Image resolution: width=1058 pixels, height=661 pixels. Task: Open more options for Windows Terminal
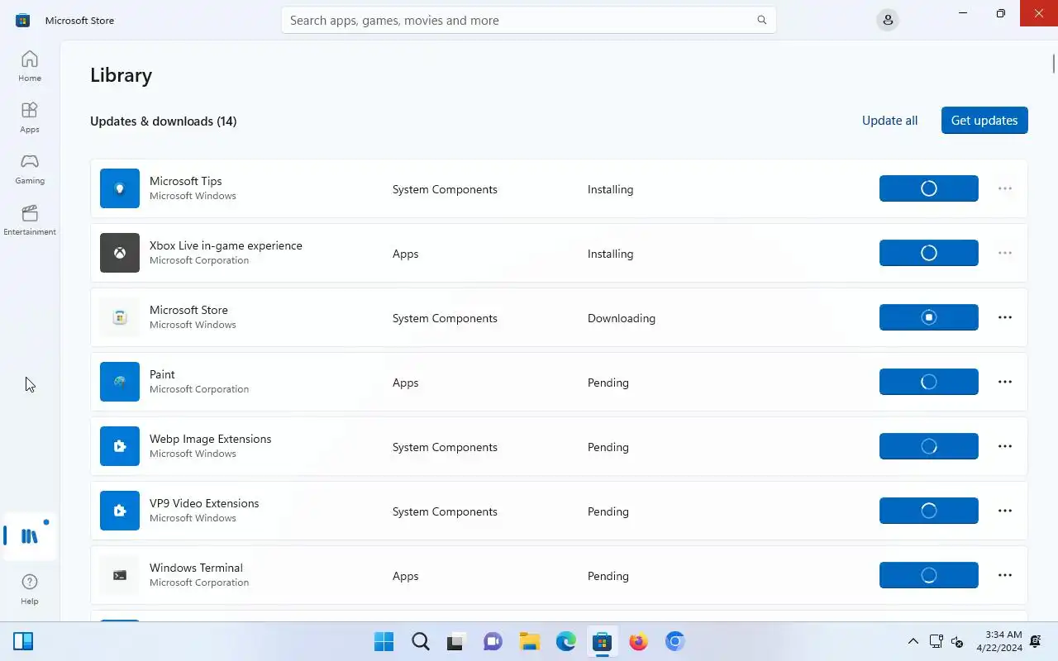pyautogui.click(x=1005, y=575)
